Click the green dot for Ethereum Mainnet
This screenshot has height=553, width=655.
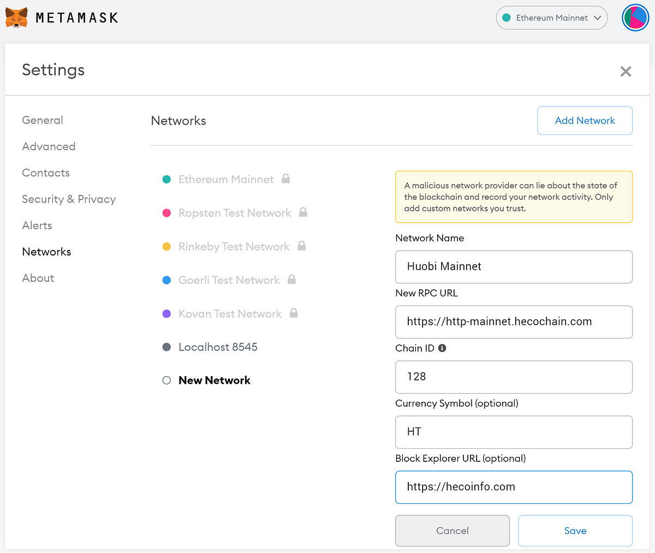[167, 180]
